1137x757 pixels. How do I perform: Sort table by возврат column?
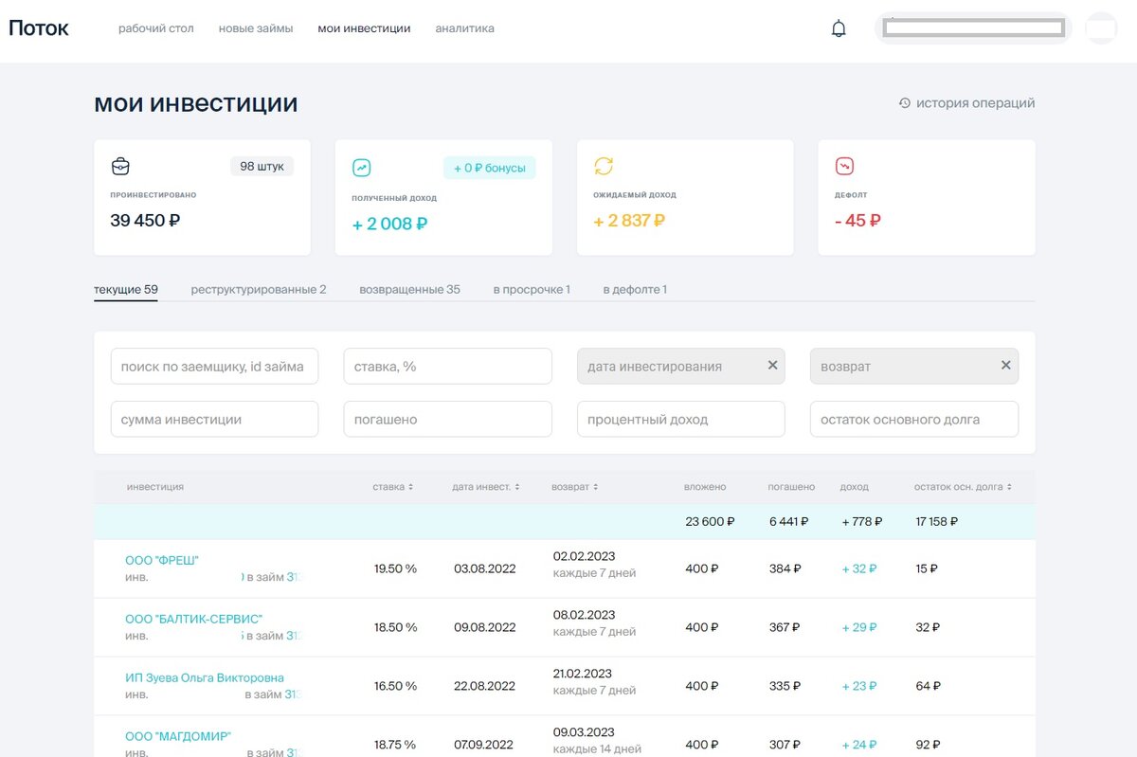point(574,487)
